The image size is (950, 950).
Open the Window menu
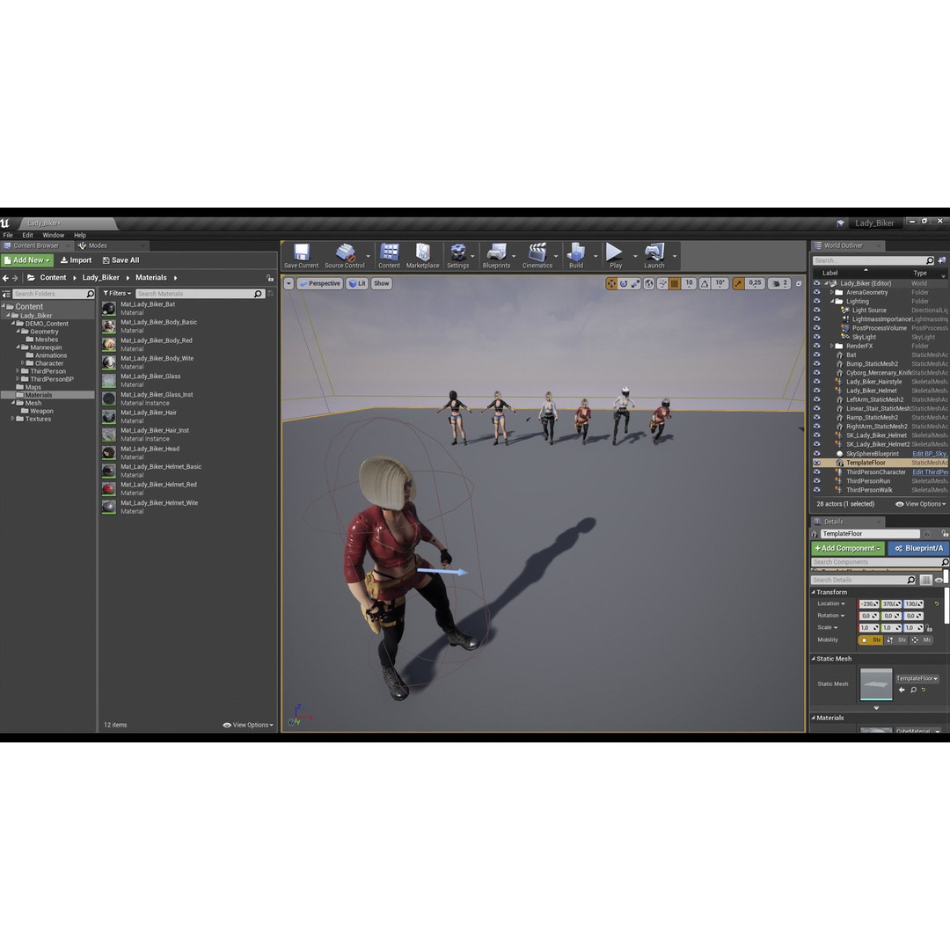click(x=54, y=235)
